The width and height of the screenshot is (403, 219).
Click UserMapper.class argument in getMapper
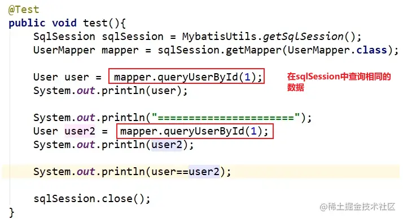337,50
